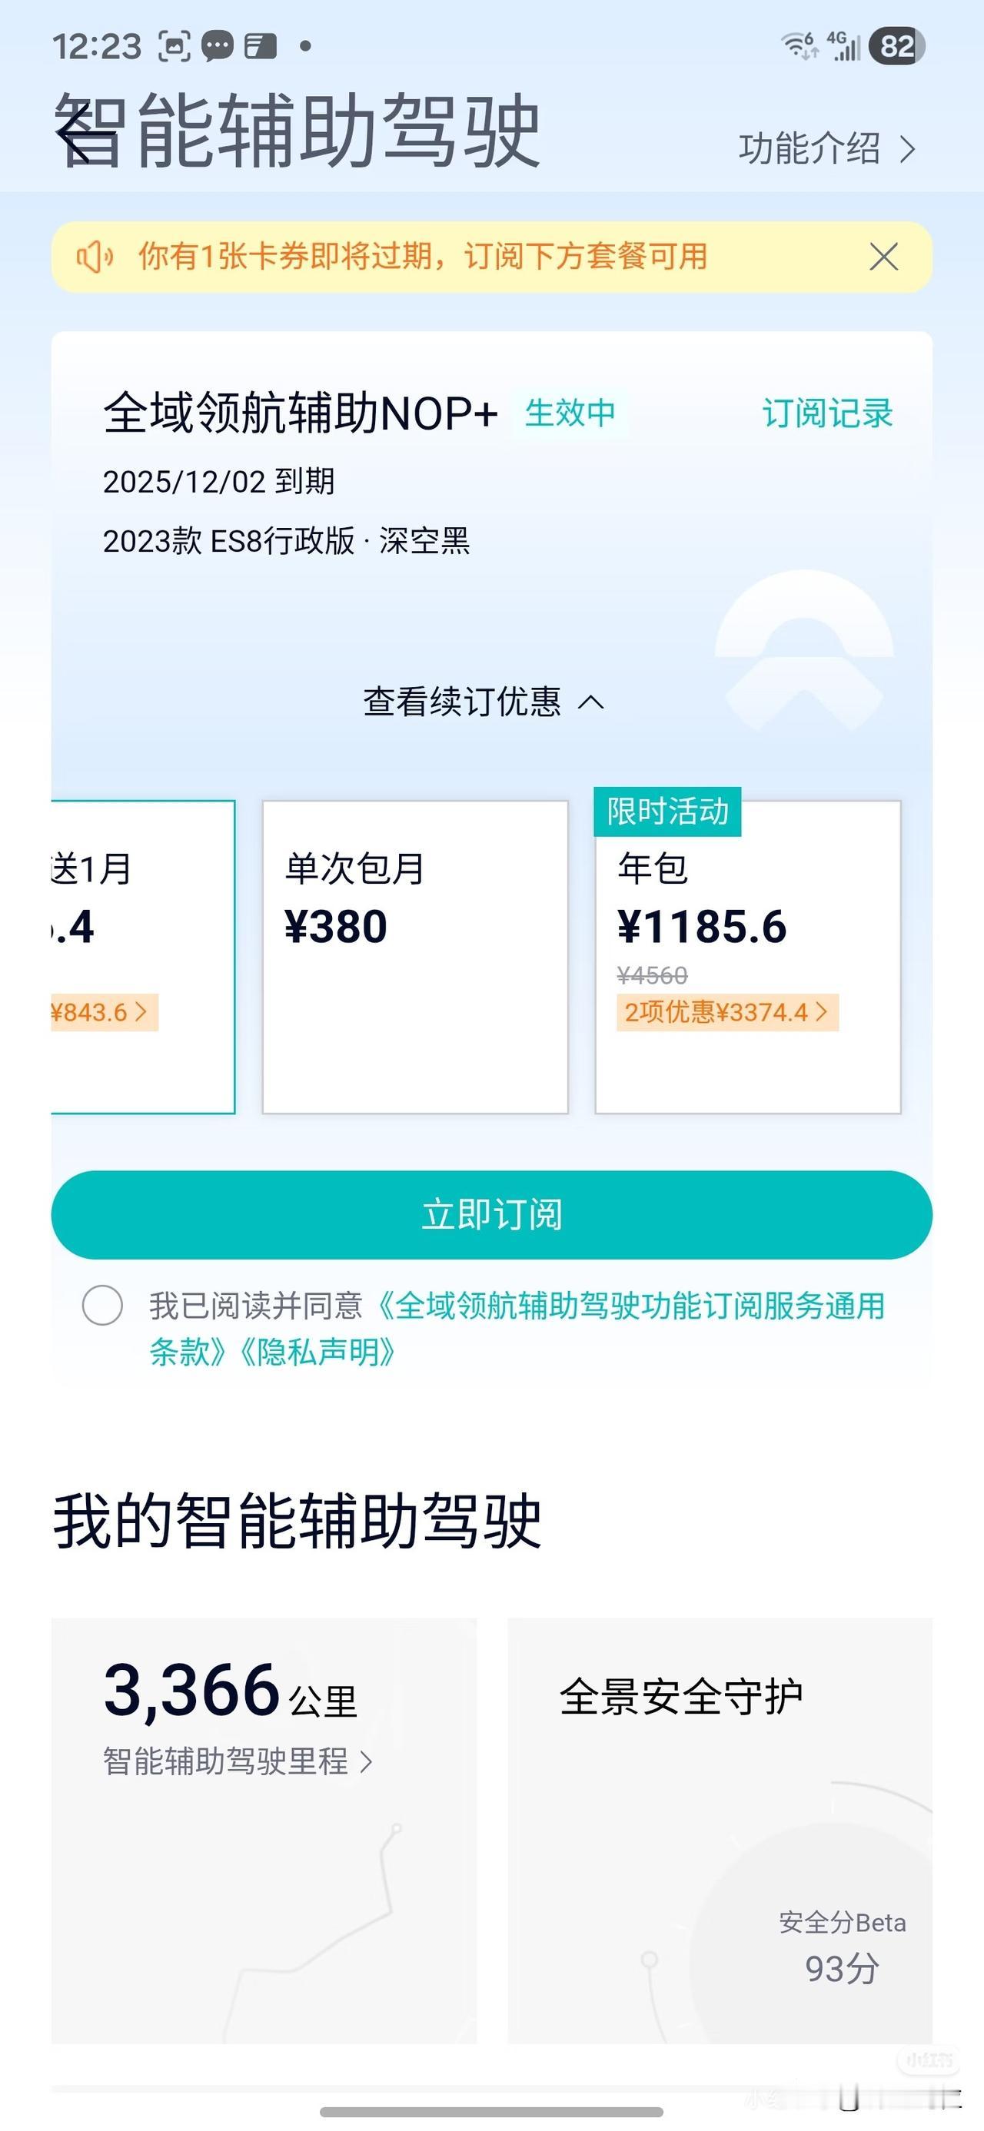Viewport: 984px width, 2131px height.
Task: Open the 隐私声明 privacy statement
Action: [317, 1352]
